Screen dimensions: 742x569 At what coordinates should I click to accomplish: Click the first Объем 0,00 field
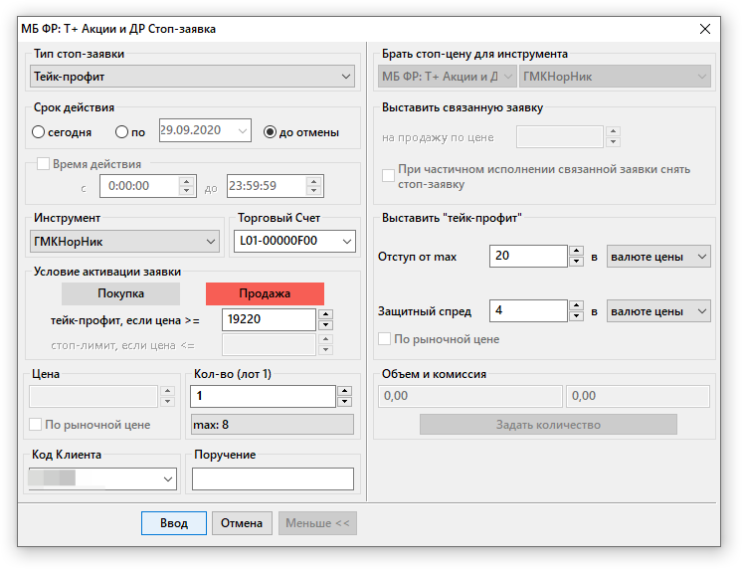[470, 396]
